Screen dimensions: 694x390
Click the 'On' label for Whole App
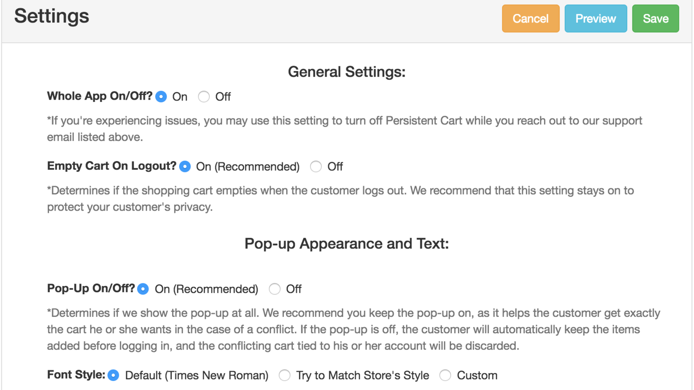coord(179,97)
